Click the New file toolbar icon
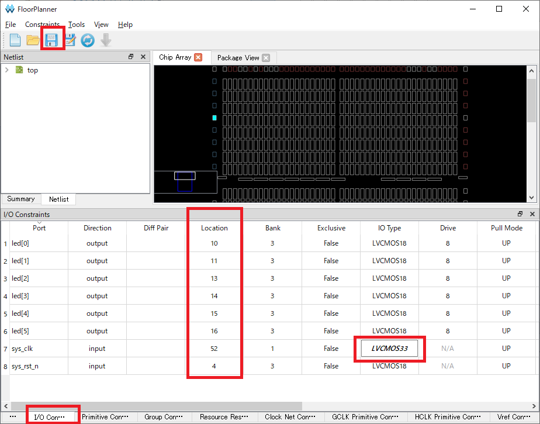The image size is (540, 424). [x=15, y=40]
